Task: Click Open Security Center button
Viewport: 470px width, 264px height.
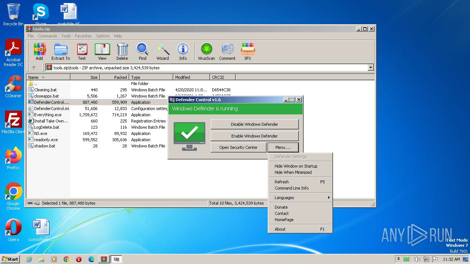Action: tap(238, 147)
